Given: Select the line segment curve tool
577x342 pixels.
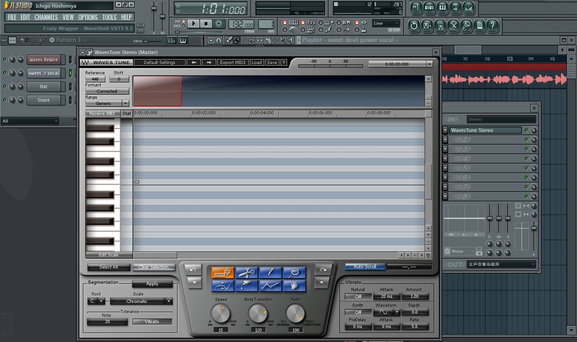Looking at the screenshot, I should click(x=270, y=286).
